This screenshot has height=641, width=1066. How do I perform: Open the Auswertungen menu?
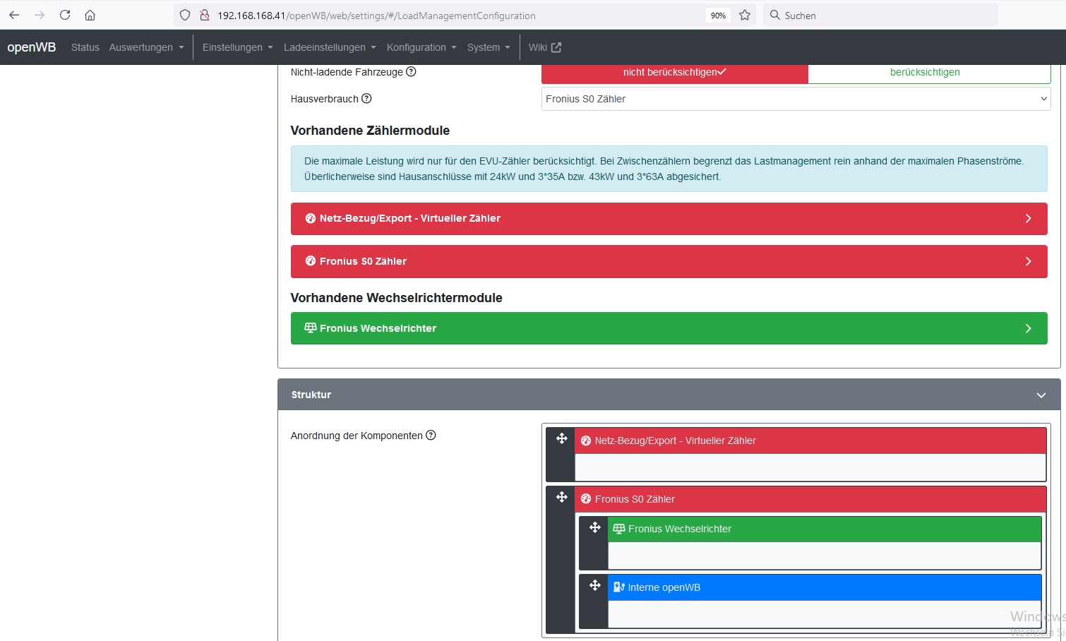[x=146, y=47]
